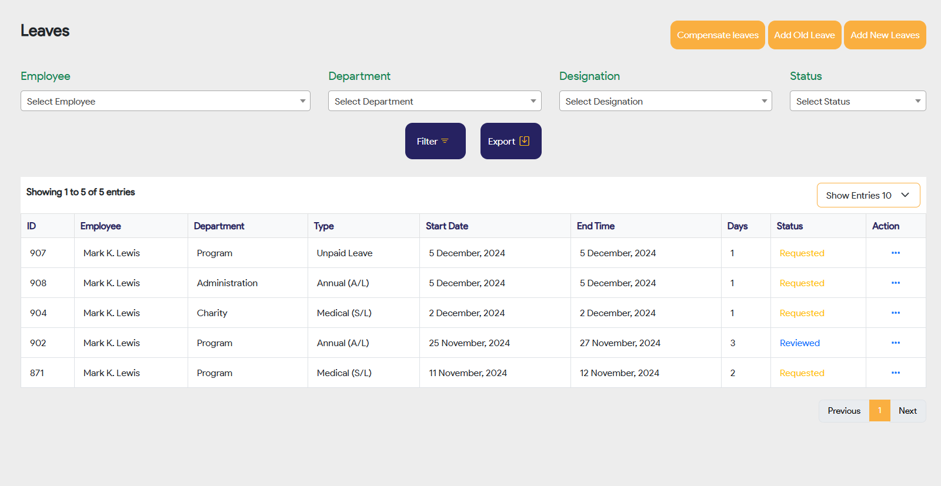Click three-dot icon for leave 904
This screenshot has width=941, height=486.
click(x=895, y=313)
